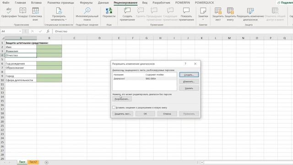Select sheet tab Тест2
This screenshot has width=293, height=165.
tap(33, 162)
